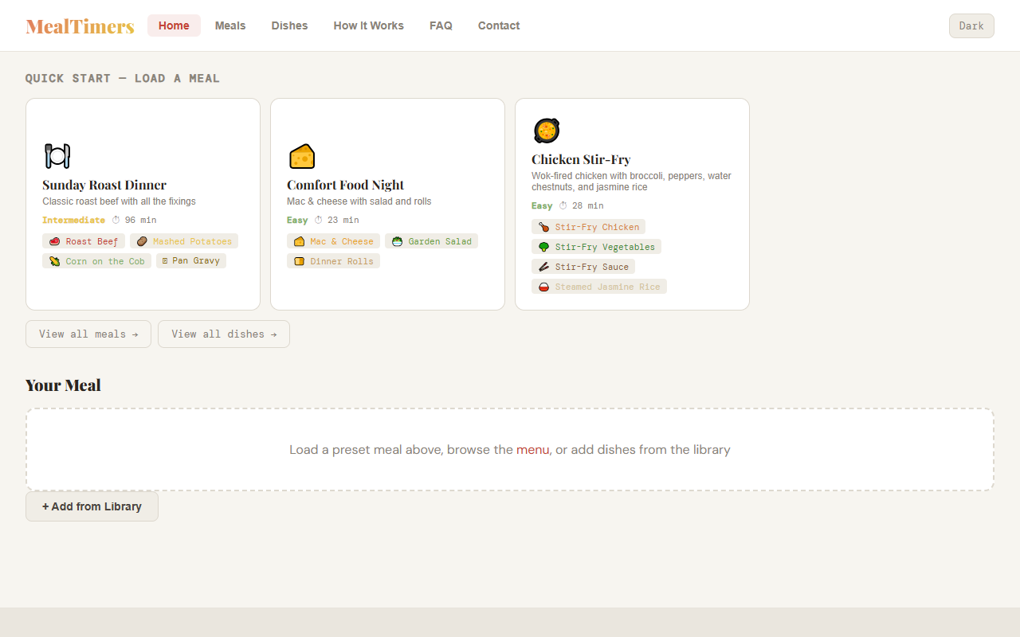Select the stir-fry pan icon on Chicken Stir-Fry
Image resolution: width=1020 pixels, height=637 pixels.
tap(547, 130)
